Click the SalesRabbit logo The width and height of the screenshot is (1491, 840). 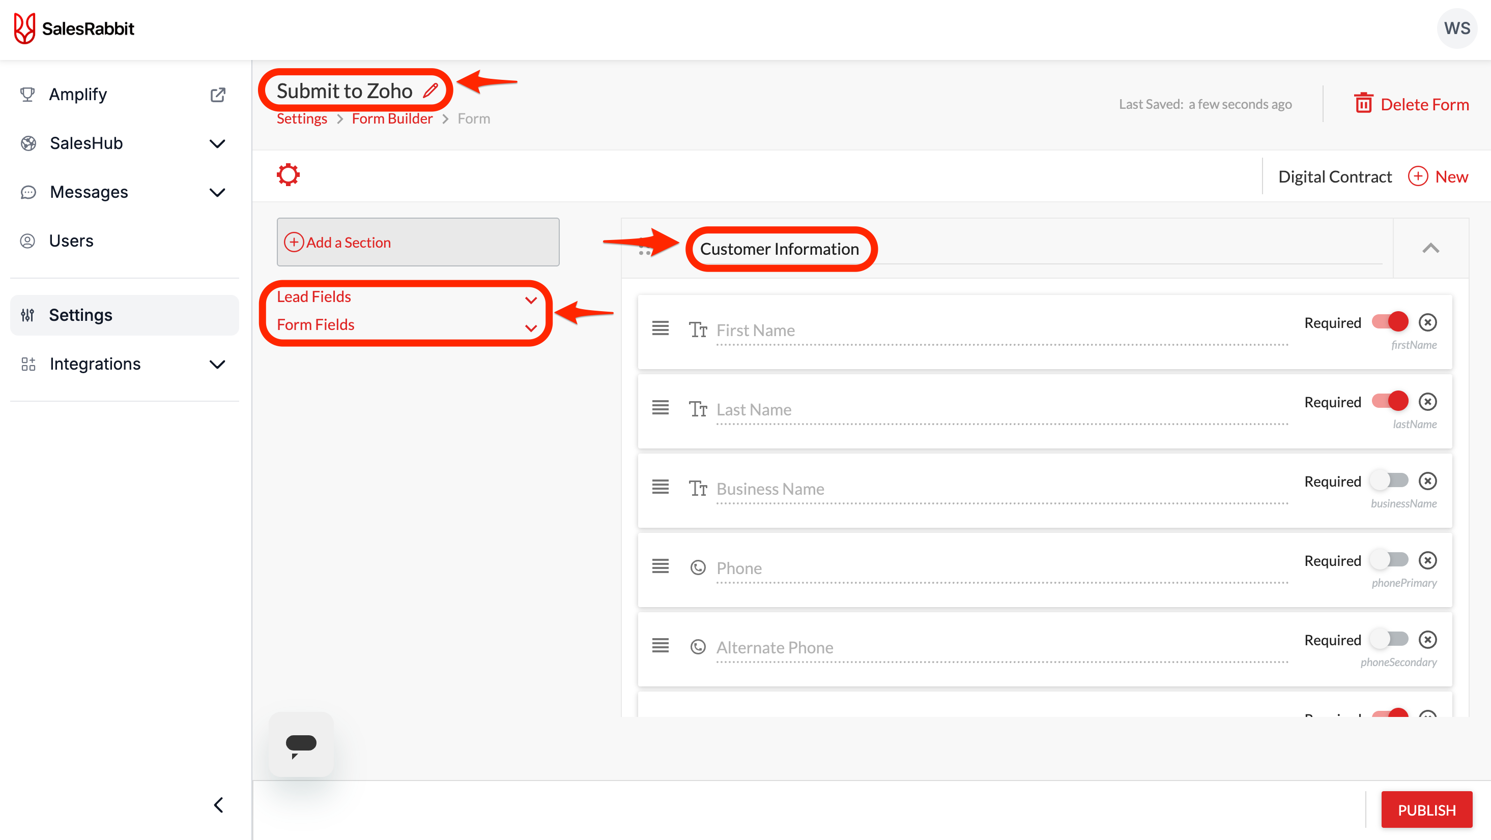[73, 28]
